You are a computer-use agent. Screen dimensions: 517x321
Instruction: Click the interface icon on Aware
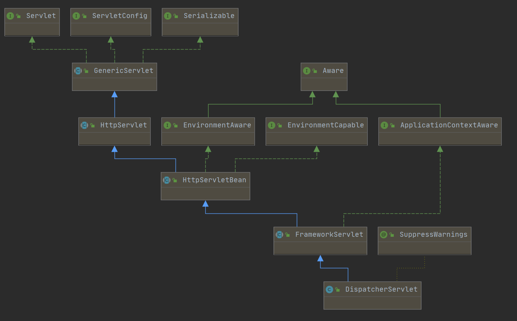(x=307, y=70)
